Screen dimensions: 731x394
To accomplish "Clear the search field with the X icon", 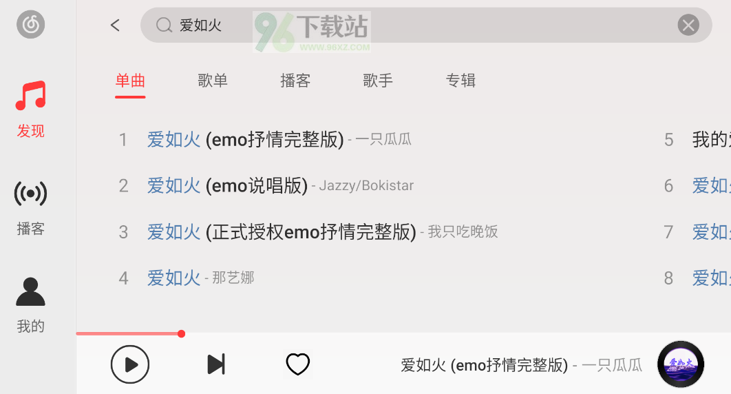I will click(688, 25).
